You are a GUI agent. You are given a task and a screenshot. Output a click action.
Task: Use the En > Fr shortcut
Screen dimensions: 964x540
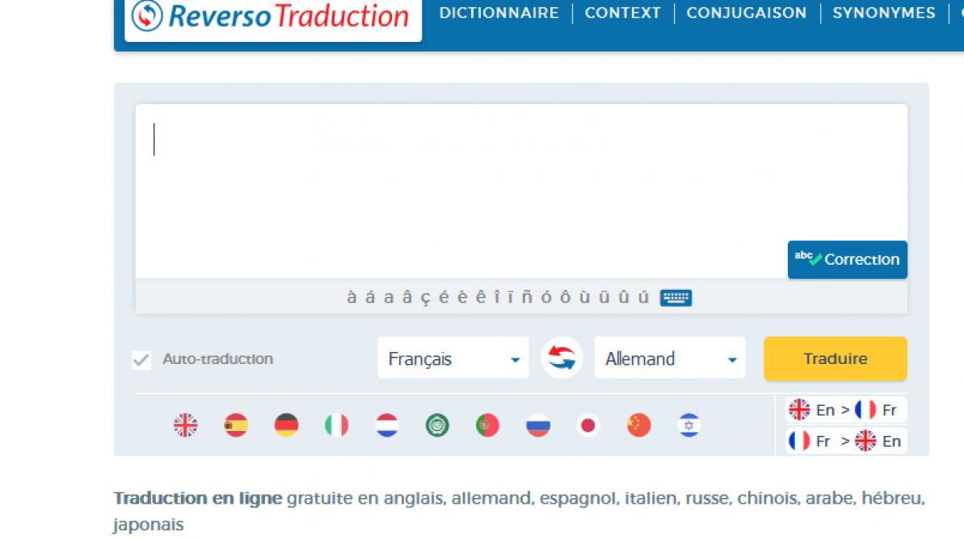pyautogui.click(x=845, y=410)
